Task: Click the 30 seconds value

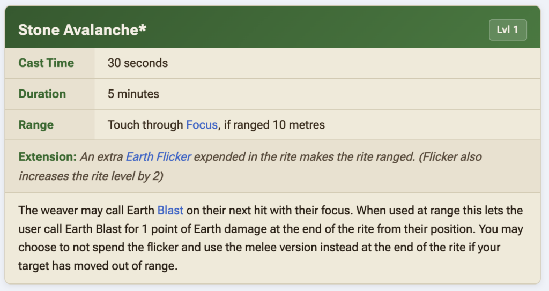Action: [138, 63]
